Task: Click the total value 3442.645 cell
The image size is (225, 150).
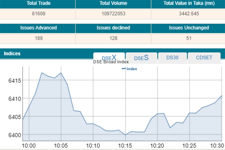Action: [x=188, y=14]
